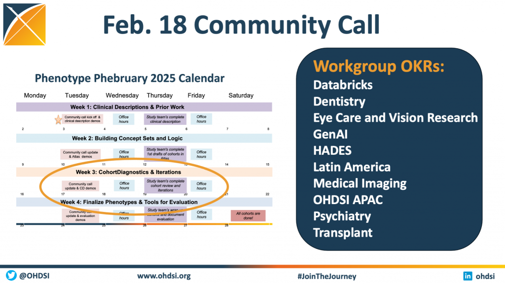Screen dimensions: 505x284
Task: Click the Twitter bird icon
Action: pos(11,276)
